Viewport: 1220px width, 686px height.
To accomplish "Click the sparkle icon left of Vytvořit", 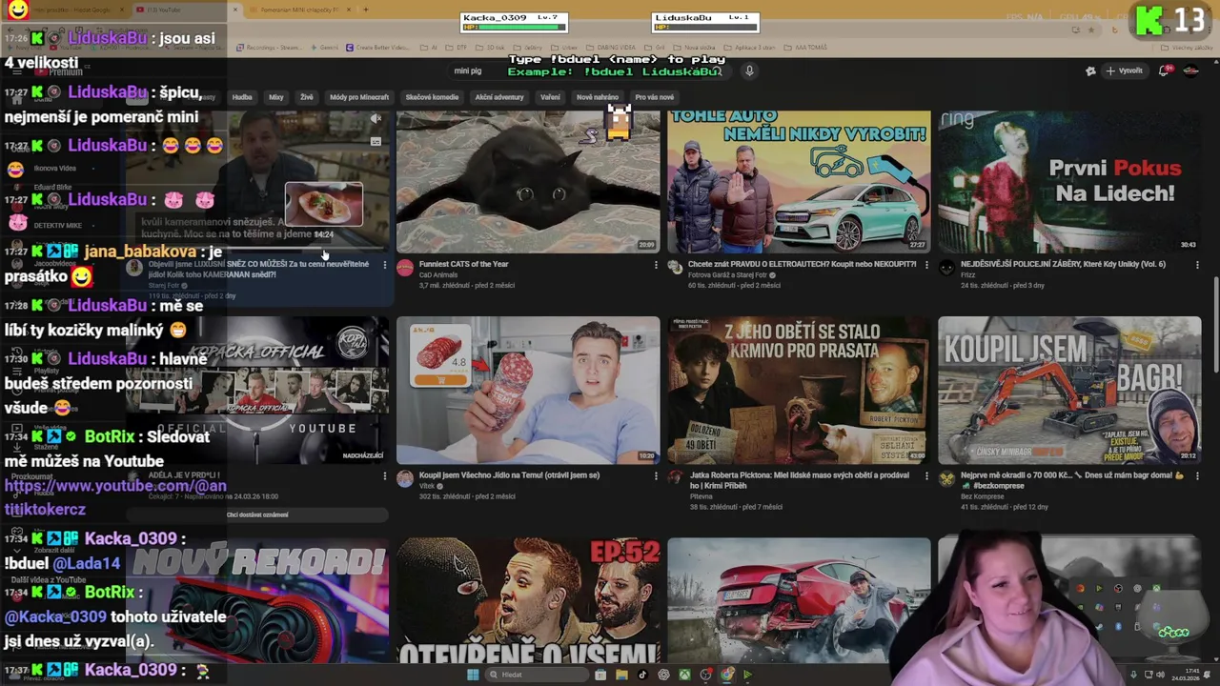I will point(1090,71).
